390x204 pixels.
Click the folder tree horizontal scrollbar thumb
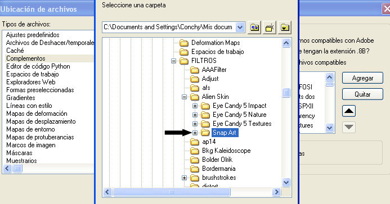click(172, 192)
